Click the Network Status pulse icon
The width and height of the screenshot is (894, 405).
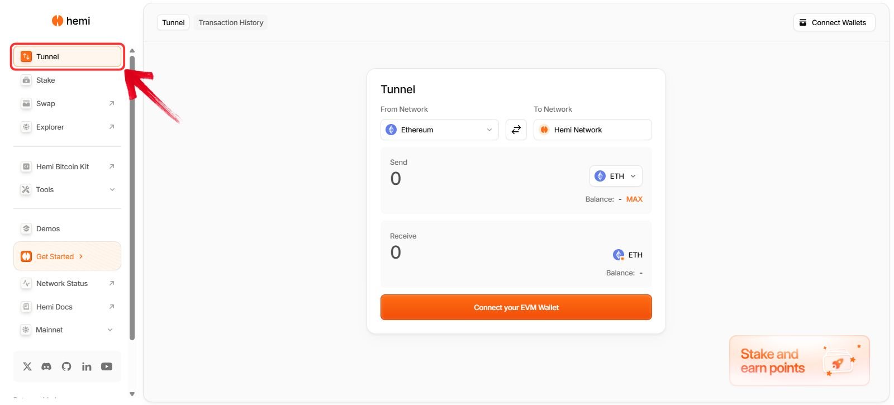coord(26,283)
